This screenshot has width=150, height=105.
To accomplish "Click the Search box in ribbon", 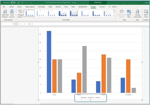I will (x=113, y=7).
